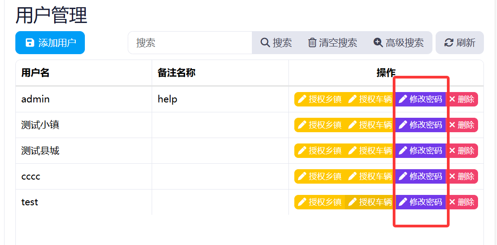Click the zoom-plus icon for 高级搜索
Image resolution: width=497 pixels, height=245 pixels.
pos(378,43)
